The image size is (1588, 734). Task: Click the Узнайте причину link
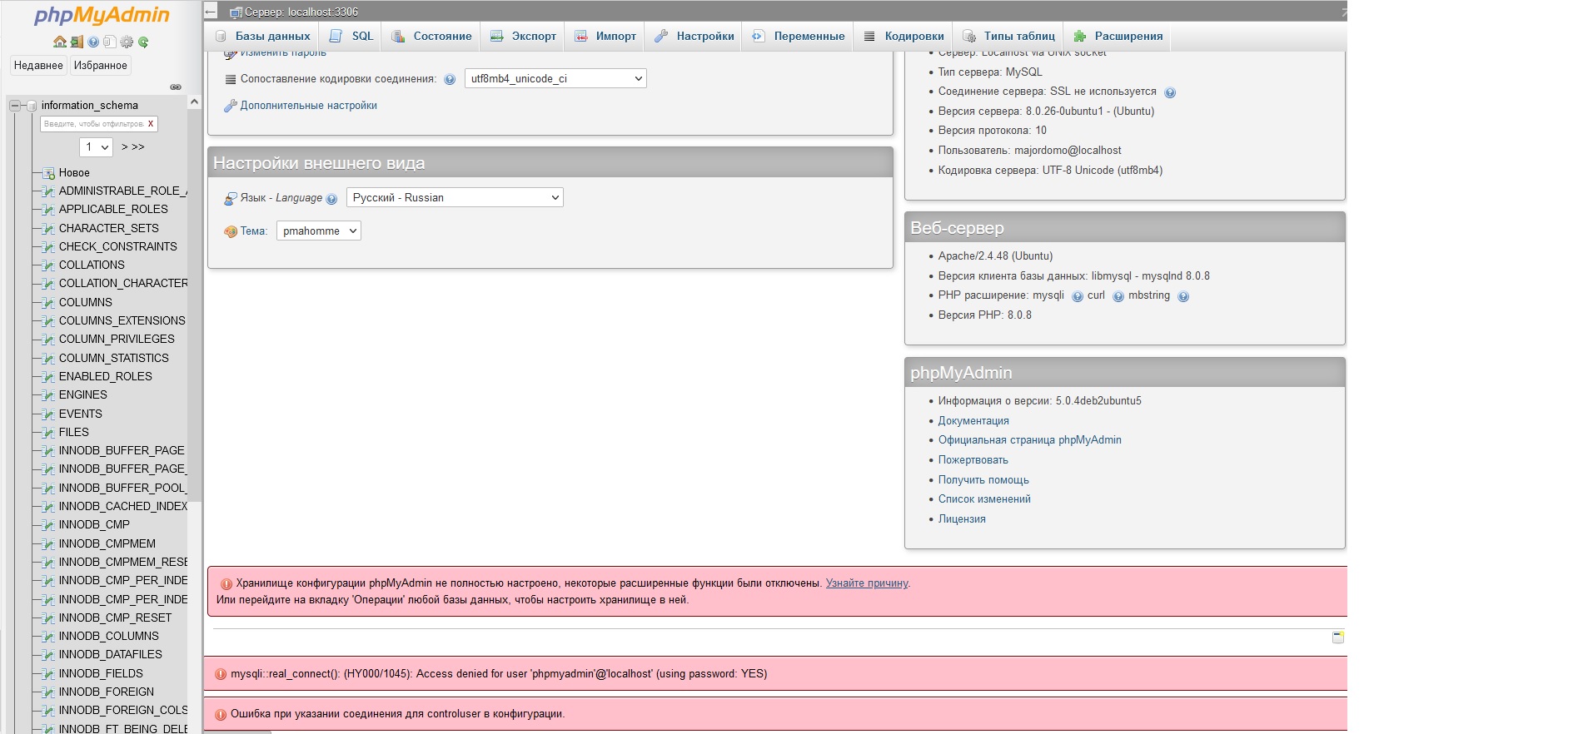point(867,583)
